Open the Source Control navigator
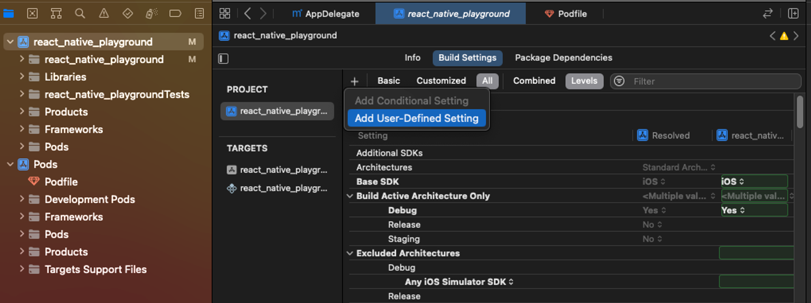The image size is (811, 303). point(32,14)
